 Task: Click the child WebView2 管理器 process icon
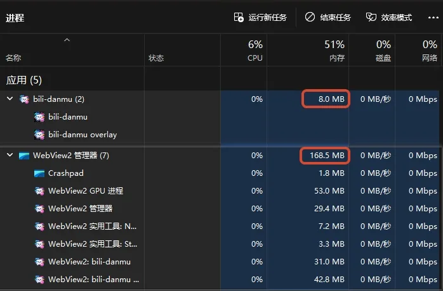39,209
